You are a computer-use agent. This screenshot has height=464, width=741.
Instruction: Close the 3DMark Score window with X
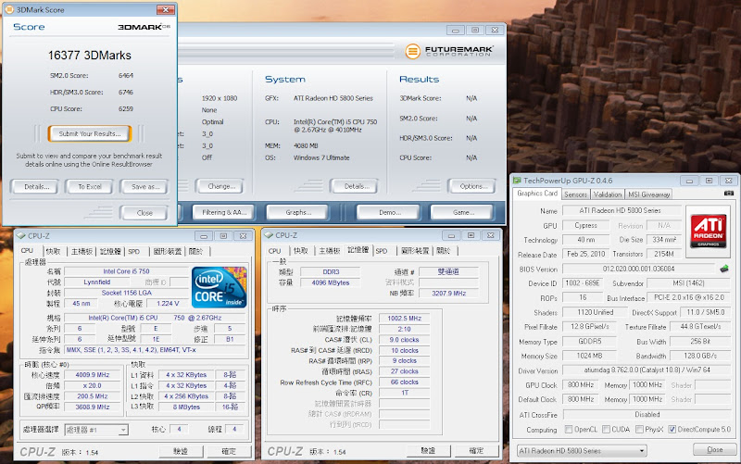click(166, 9)
